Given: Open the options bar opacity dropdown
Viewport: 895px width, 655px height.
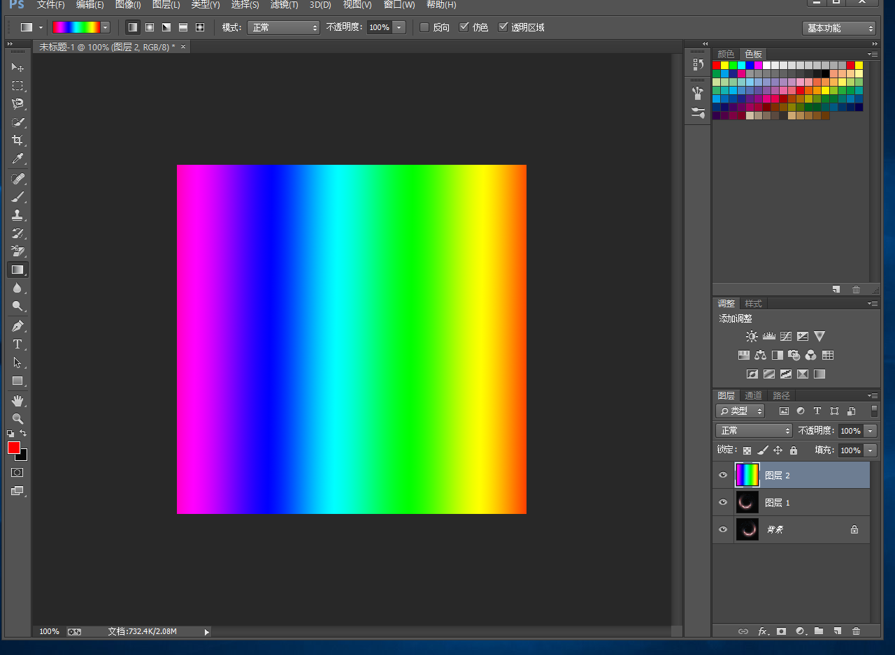Looking at the screenshot, I should (x=399, y=27).
